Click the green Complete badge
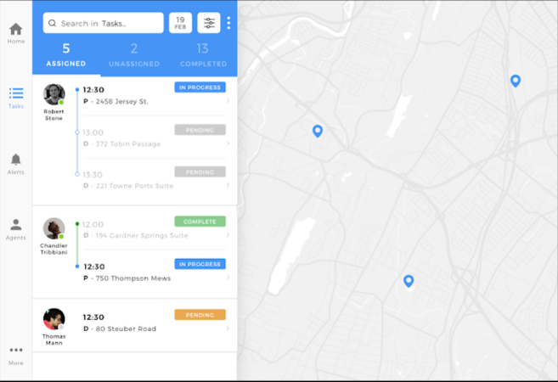This screenshot has height=382, width=558. pyautogui.click(x=200, y=222)
